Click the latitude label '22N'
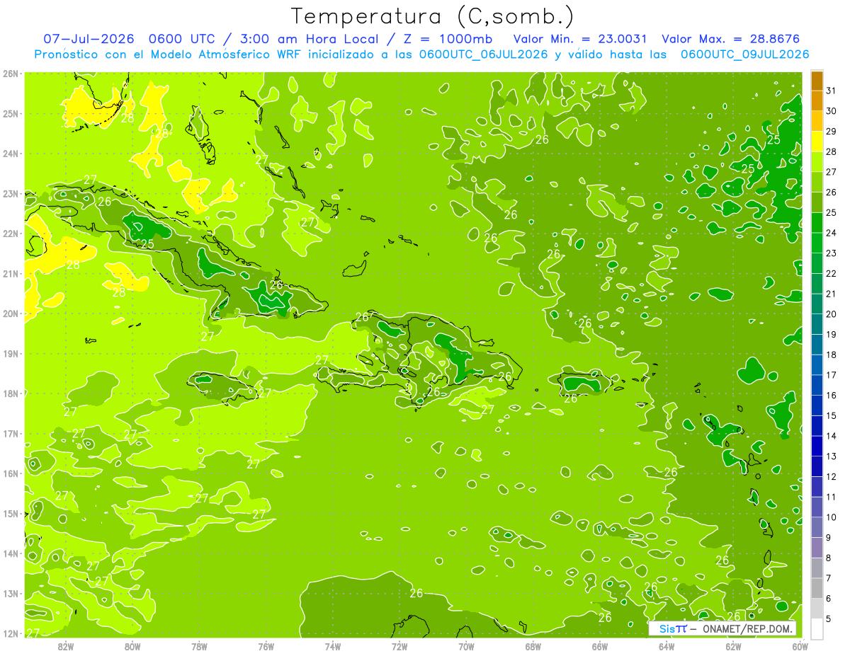The image size is (850, 656). tap(11, 234)
